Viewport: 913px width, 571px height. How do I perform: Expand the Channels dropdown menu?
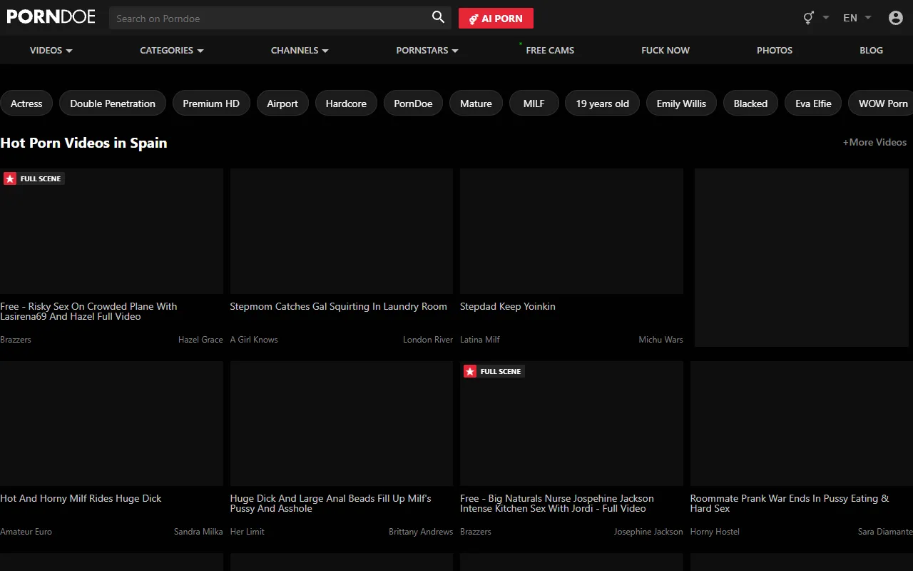300,50
